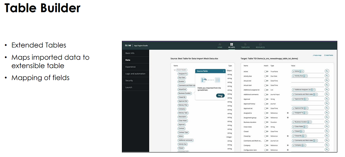Toggle match for Activity due row
Viewport: 345px width, 157px height.
click(x=266, y=76)
